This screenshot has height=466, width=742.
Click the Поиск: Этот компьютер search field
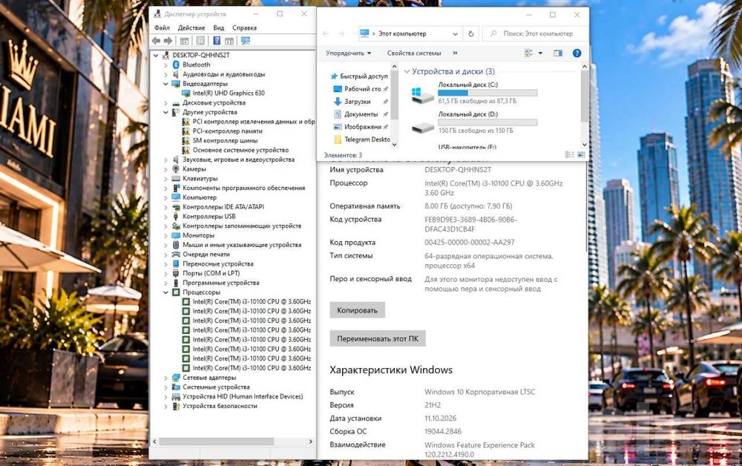[535, 33]
